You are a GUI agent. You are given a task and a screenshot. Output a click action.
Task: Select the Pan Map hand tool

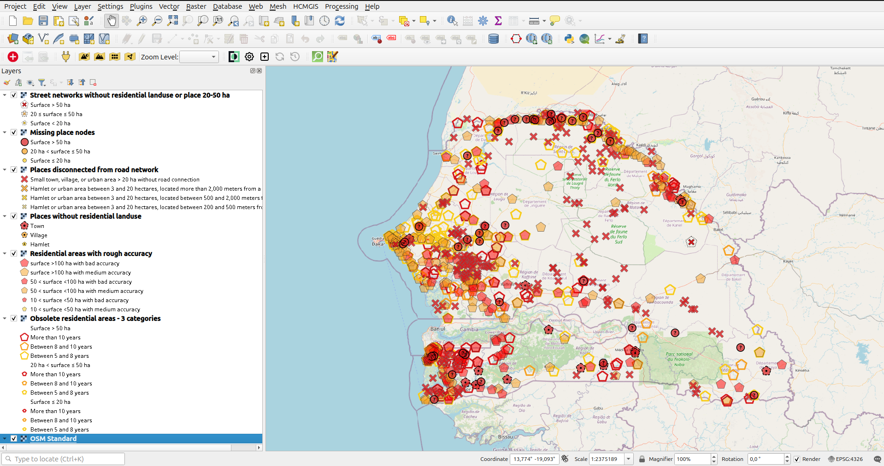click(112, 21)
